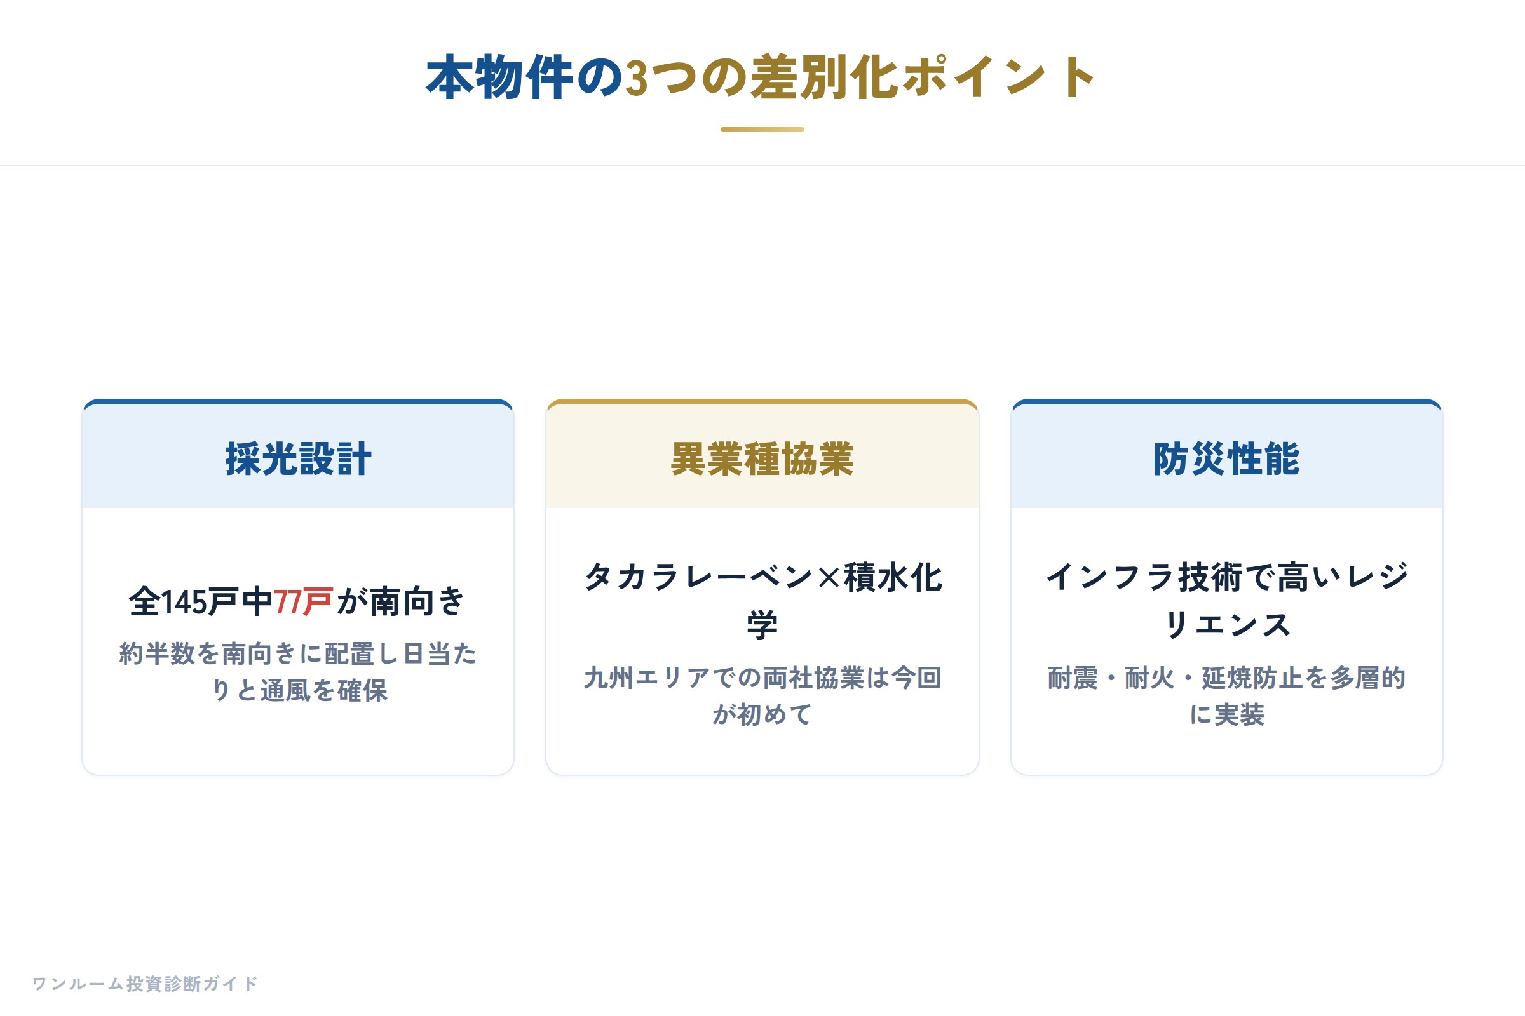This screenshot has width=1525, height=1016.
Task: Click the ワンルーム投資診断ガイド footer text
Action: pyautogui.click(x=146, y=984)
